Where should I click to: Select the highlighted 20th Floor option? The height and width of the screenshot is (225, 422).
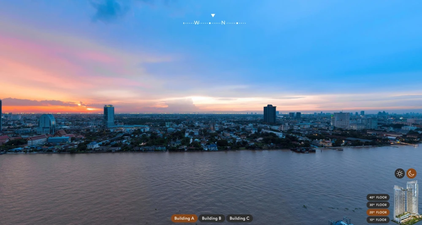tap(378, 212)
